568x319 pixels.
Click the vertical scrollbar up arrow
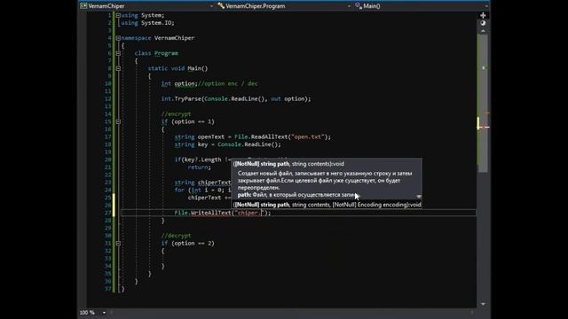(483, 31)
